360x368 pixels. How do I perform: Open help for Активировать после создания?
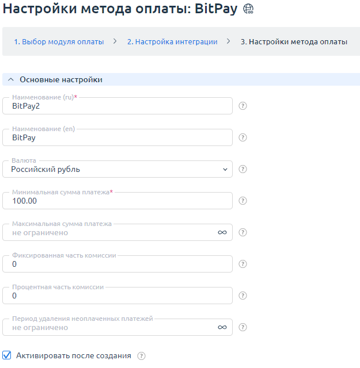click(x=141, y=356)
